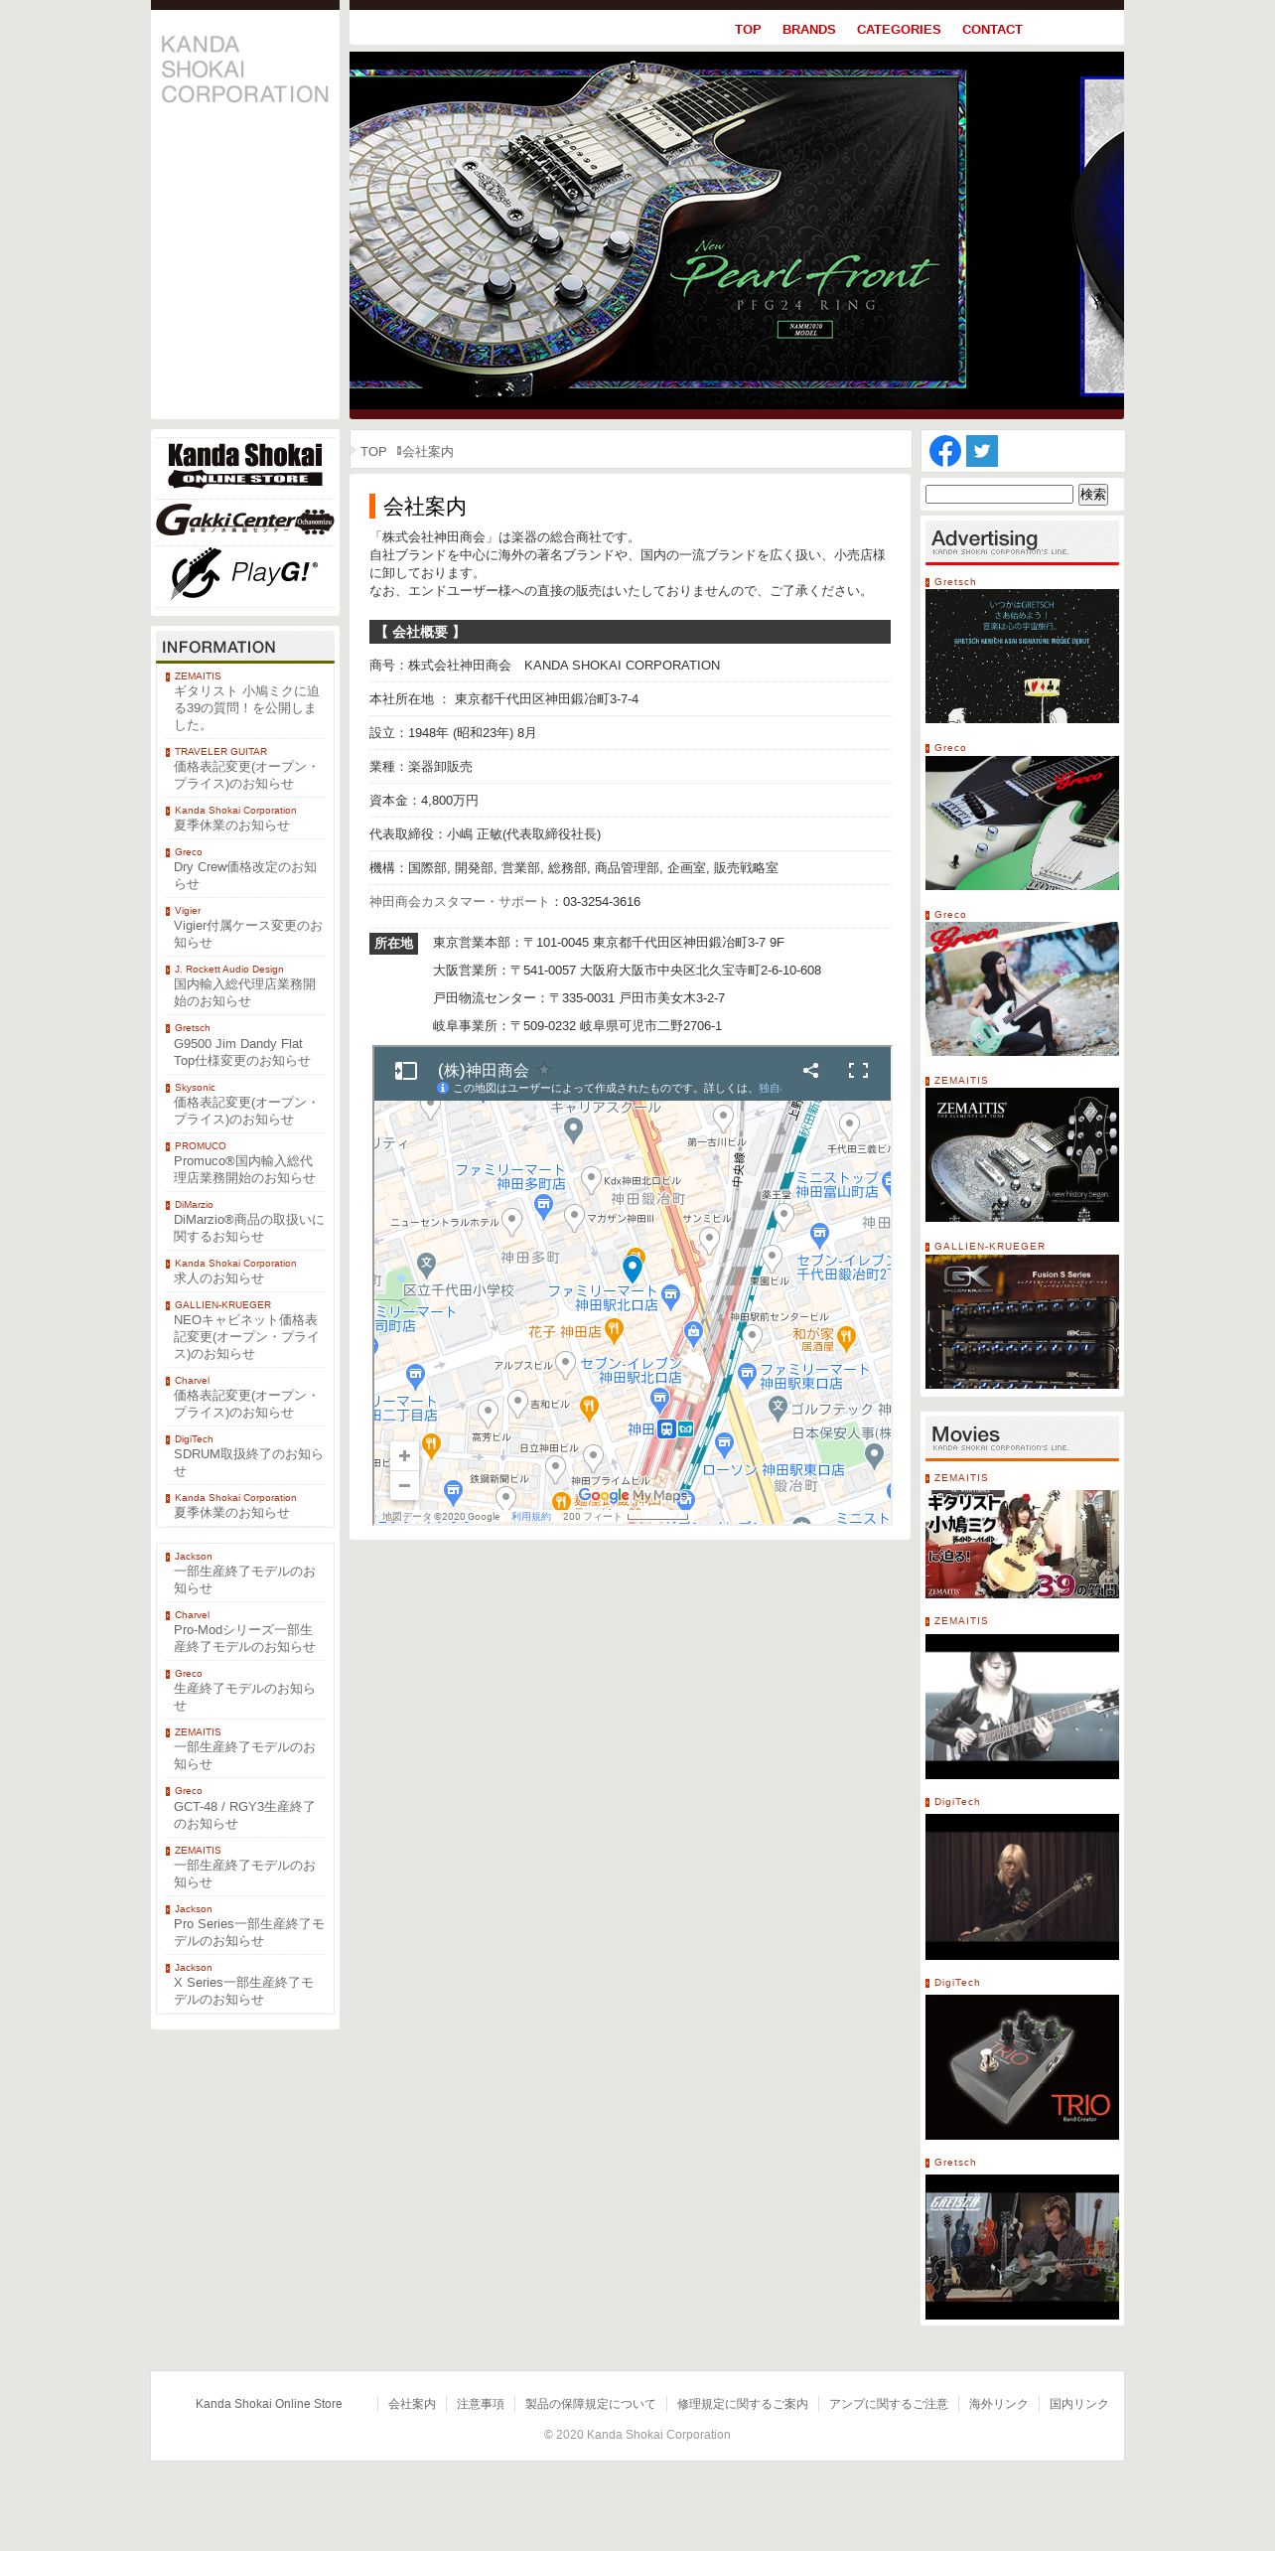Click the blue location pin on map
Screen dimensions: 1275x2551
click(633, 1269)
